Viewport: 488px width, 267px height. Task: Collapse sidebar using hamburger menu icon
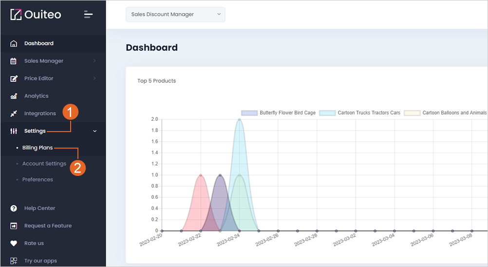(x=88, y=14)
